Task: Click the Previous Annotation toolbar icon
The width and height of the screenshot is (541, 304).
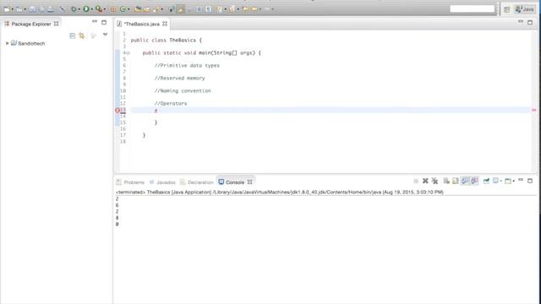Action: pyautogui.click(x=232, y=9)
